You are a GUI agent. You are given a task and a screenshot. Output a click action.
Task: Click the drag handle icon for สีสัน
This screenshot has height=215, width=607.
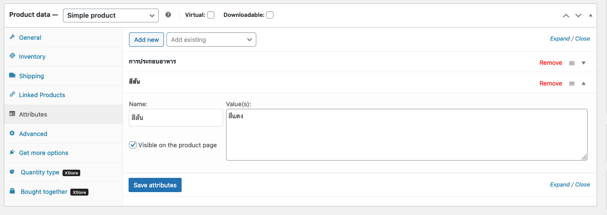click(572, 84)
